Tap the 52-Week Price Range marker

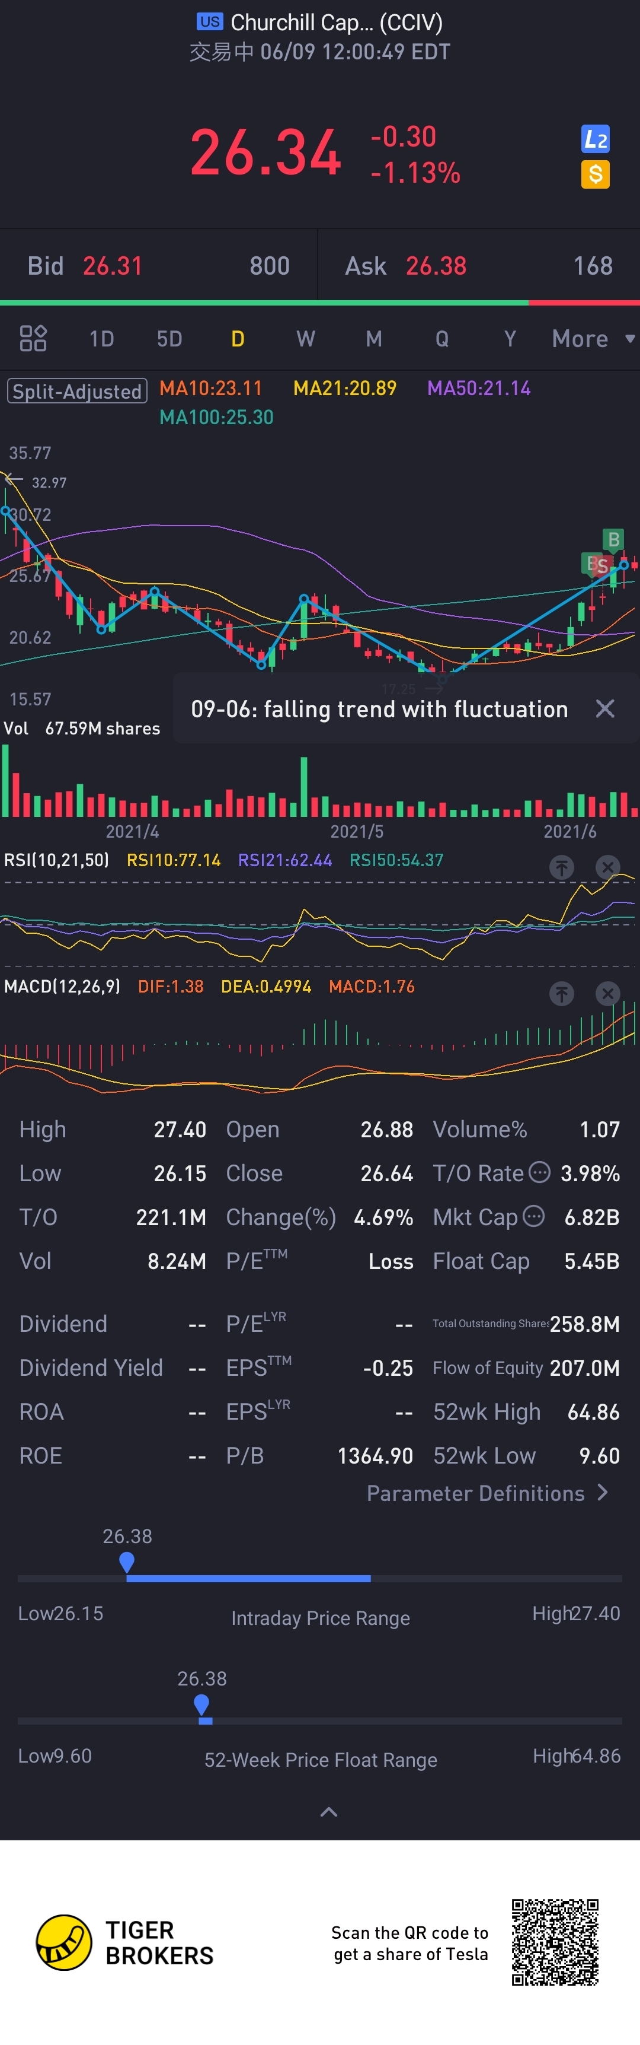coord(201,1704)
